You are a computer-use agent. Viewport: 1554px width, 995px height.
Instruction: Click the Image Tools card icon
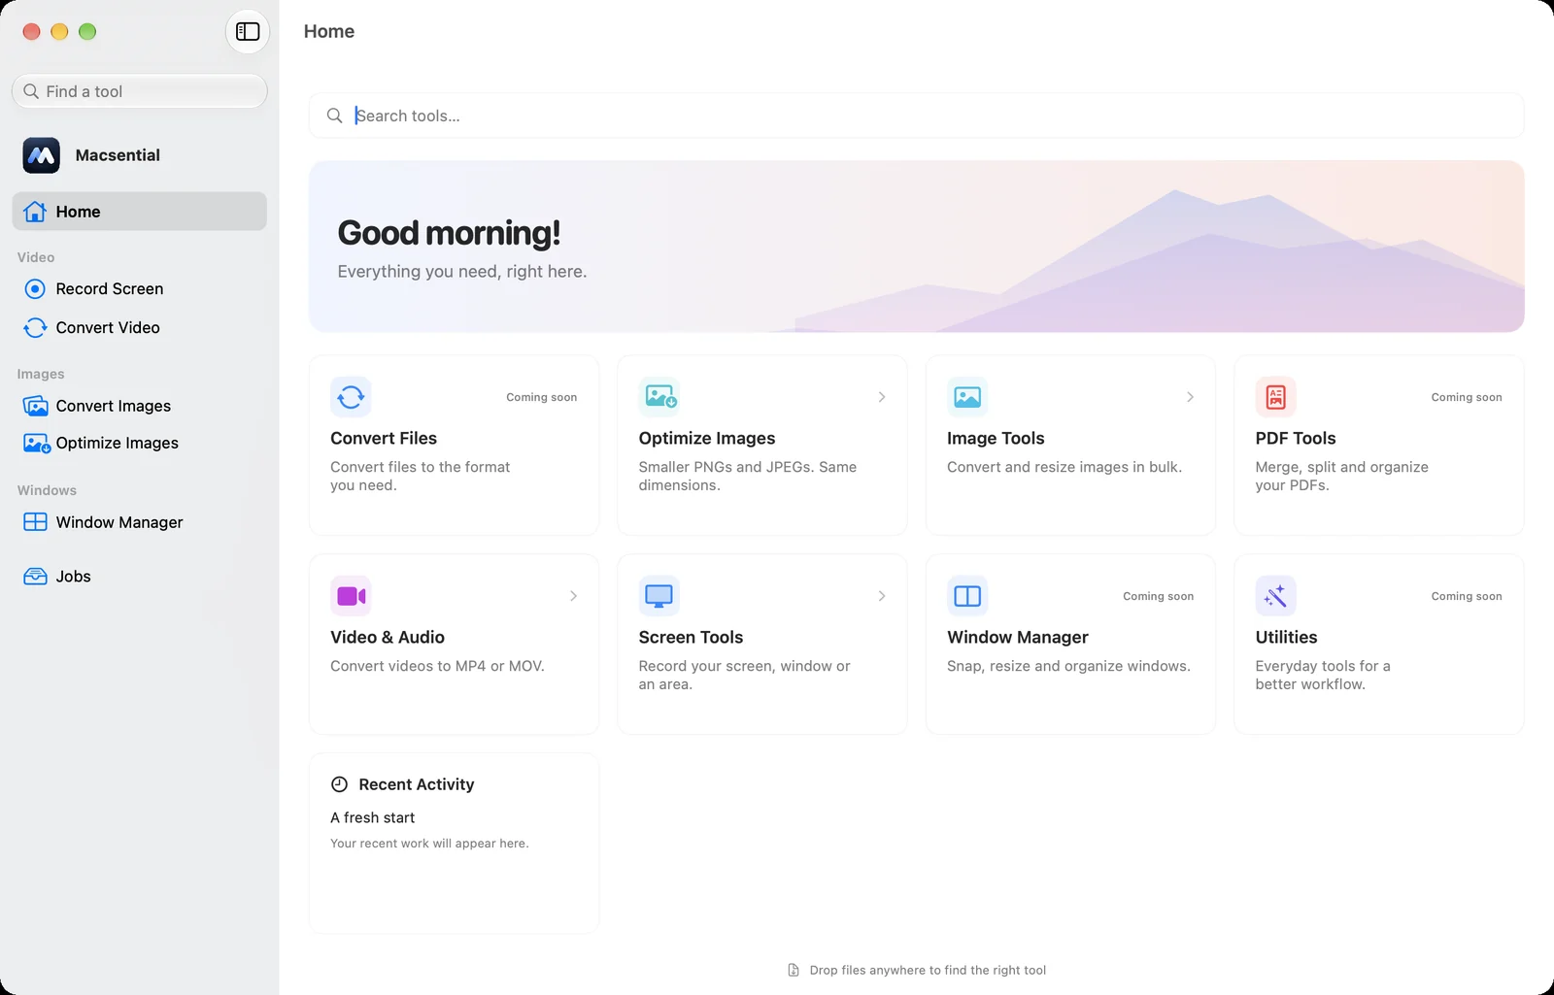coord(967,397)
